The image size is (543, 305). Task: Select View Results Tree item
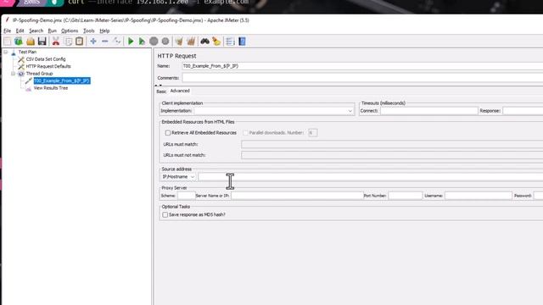51,88
